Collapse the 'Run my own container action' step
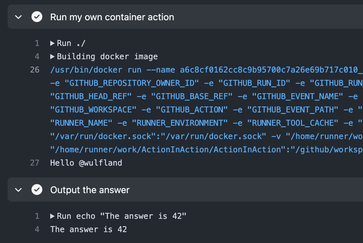 (18, 17)
